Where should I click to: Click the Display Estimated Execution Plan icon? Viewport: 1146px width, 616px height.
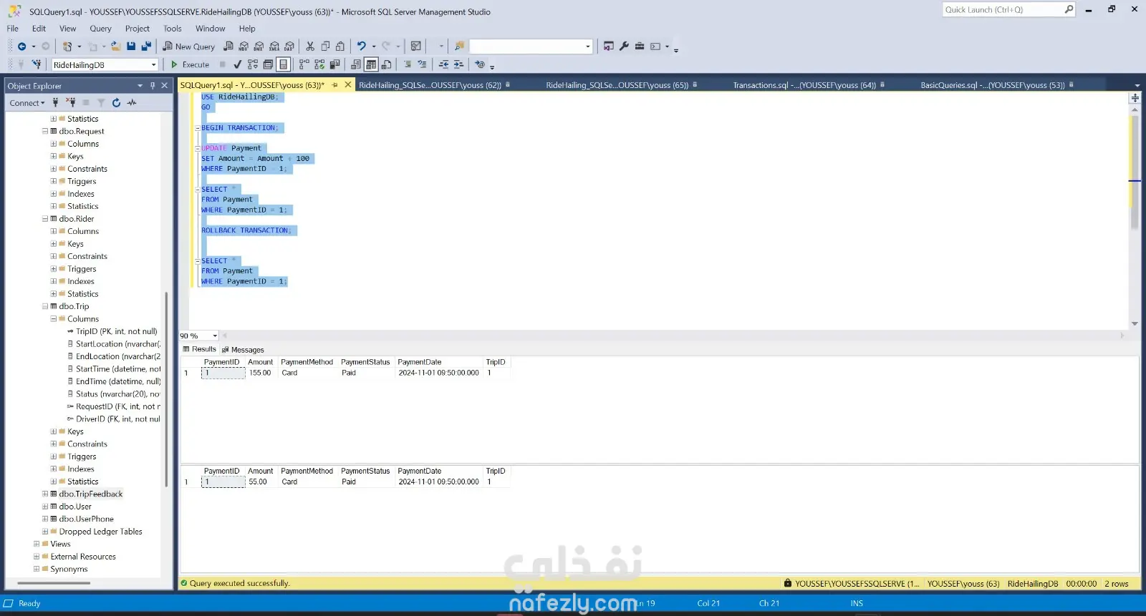254,64
